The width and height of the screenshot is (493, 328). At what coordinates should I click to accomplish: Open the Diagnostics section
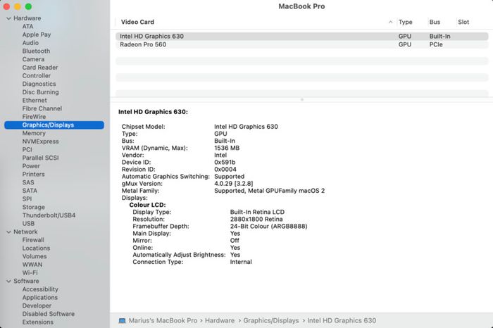pos(39,84)
